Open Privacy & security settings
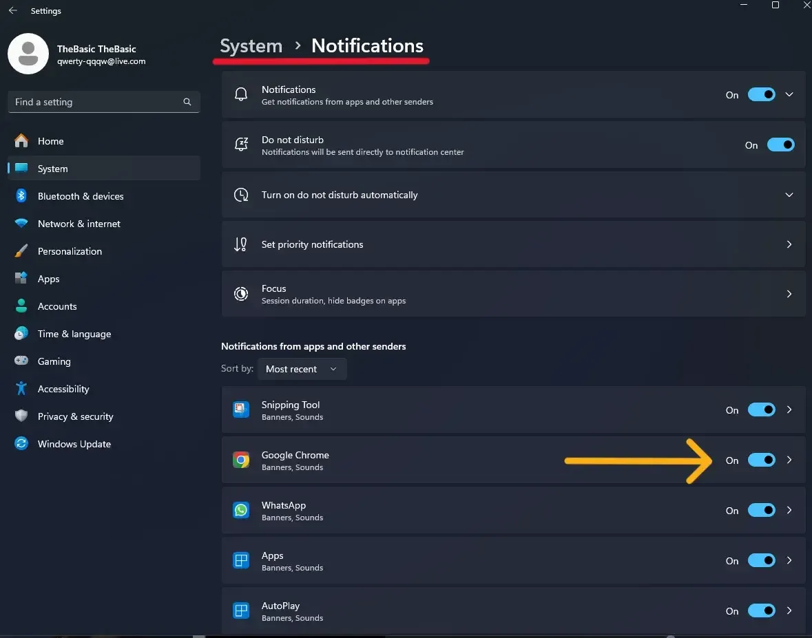Image resolution: width=812 pixels, height=638 pixels. pos(75,416)
